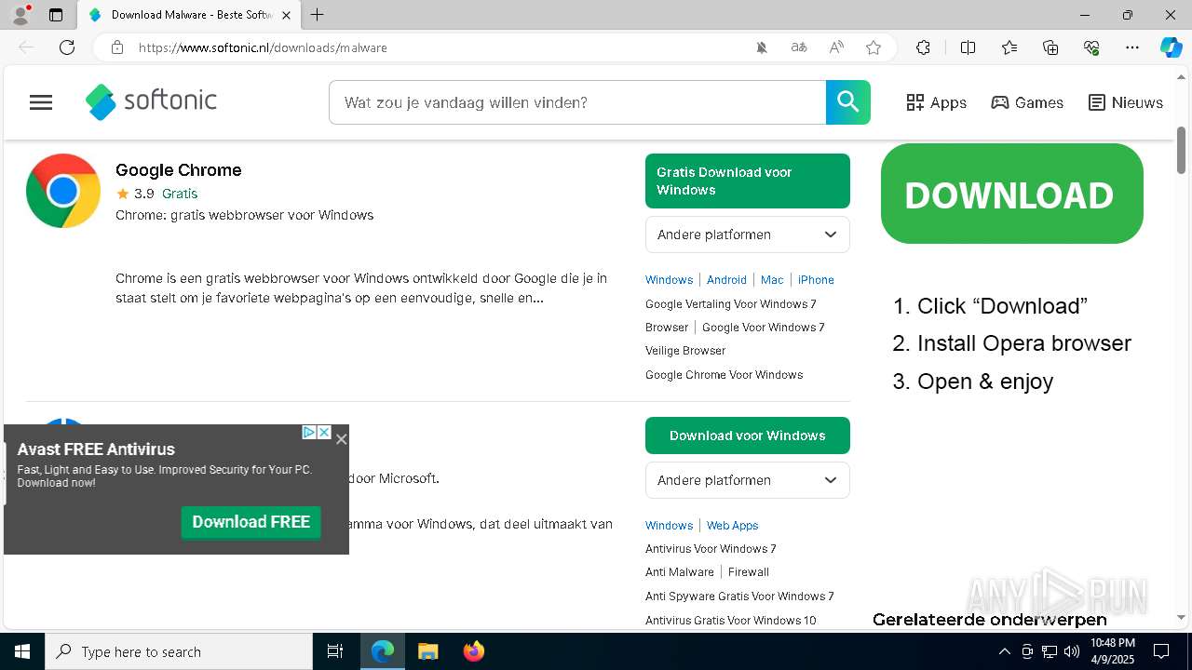The image size is (1192, 670).
Task: Open the Nieuws menu item
Action: 1126,102
